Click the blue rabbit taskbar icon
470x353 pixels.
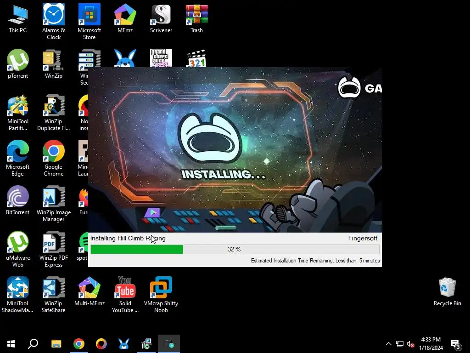[x=124, y=344]
